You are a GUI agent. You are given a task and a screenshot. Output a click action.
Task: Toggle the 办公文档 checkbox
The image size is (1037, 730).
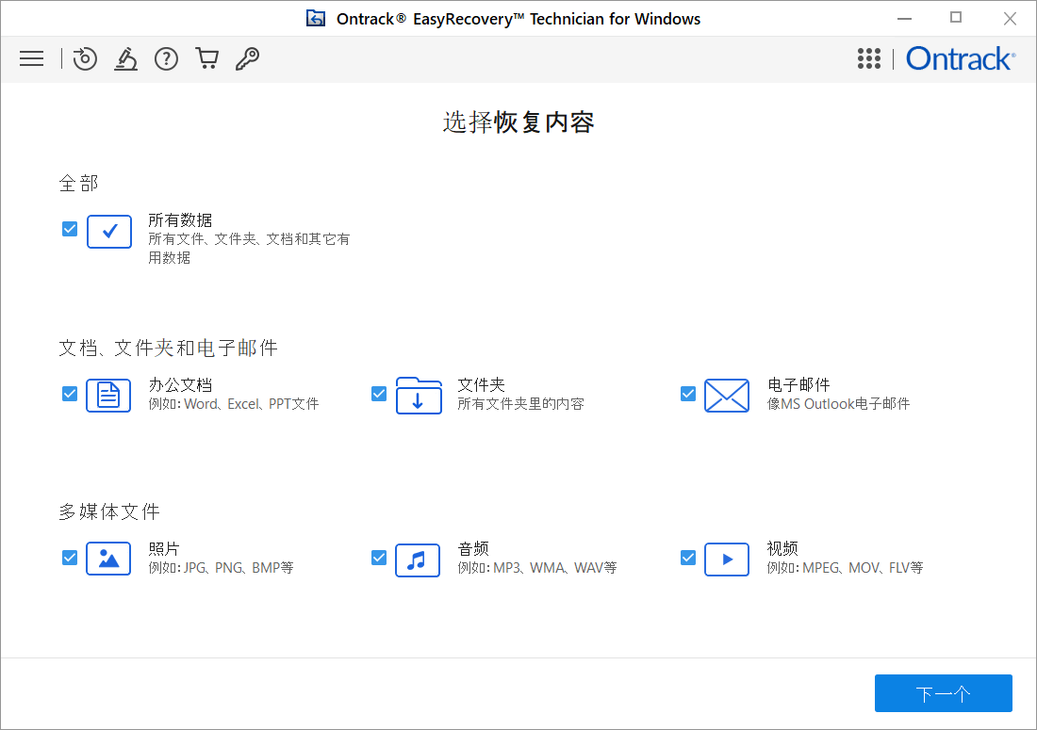tap(70, 394)
